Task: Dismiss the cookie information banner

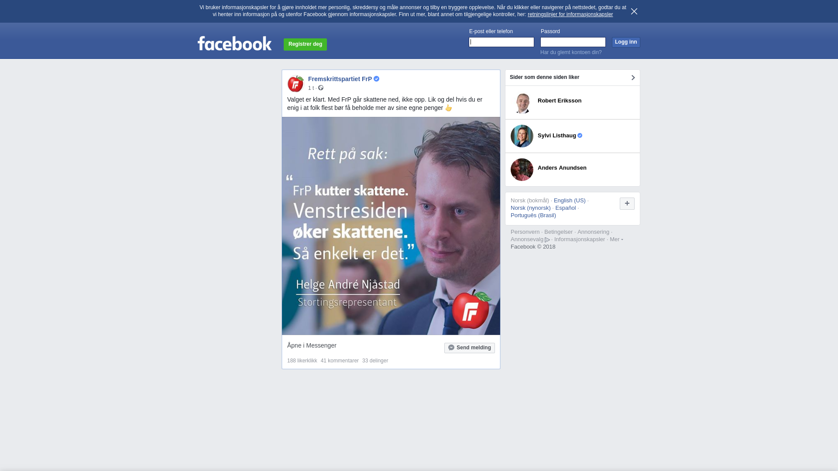Action: pyautogui.click(x=634, y=11)
